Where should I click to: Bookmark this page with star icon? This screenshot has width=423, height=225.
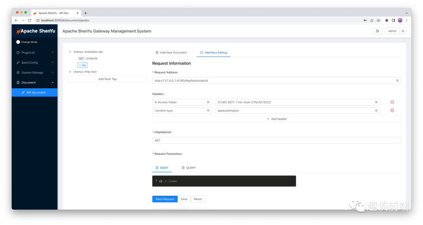(x=378, y=20)
